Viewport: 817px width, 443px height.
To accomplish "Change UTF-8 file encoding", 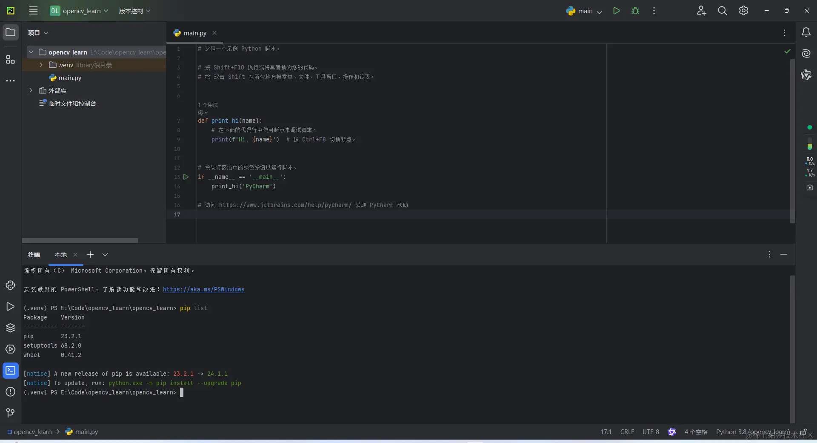I will click(651, 432).
